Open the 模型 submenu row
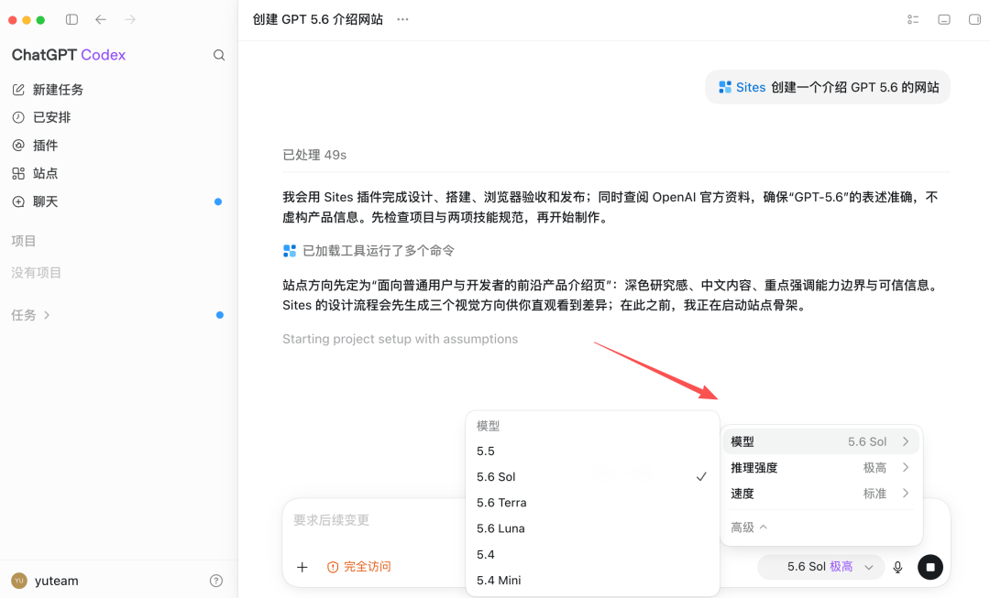Image resolution: width=990 pixels, height=598 pixels. click(x=820, y=441)
